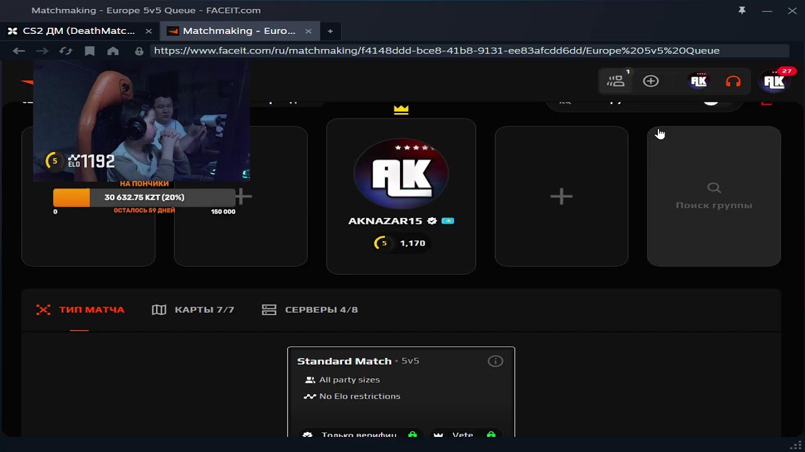Add player via empty slot right of AKNAZAR15
This screenshot has height=452, width=805.
(562, 196)
